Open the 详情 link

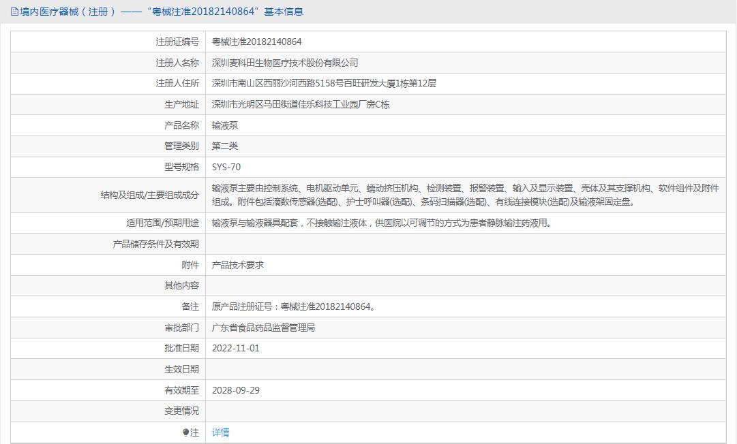click(x=220, y=432)
